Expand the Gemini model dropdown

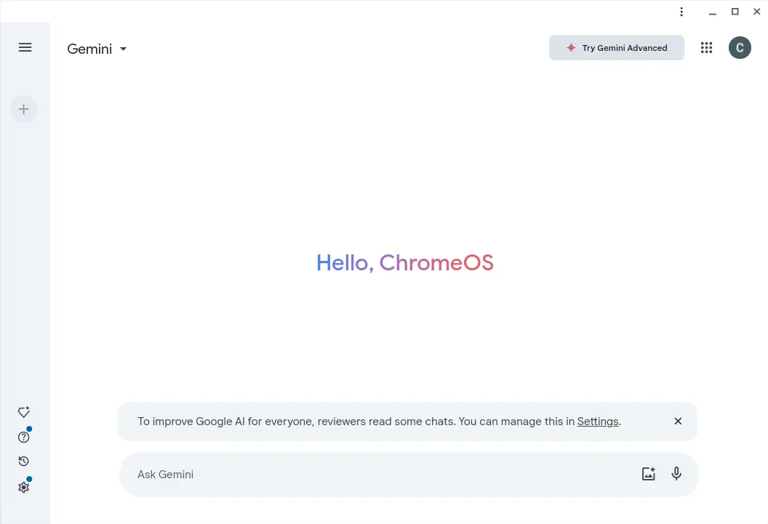[97, 49]
